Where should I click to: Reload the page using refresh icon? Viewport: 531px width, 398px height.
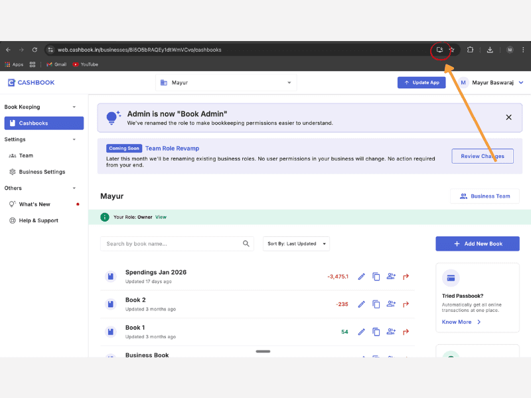coord(35,50)
